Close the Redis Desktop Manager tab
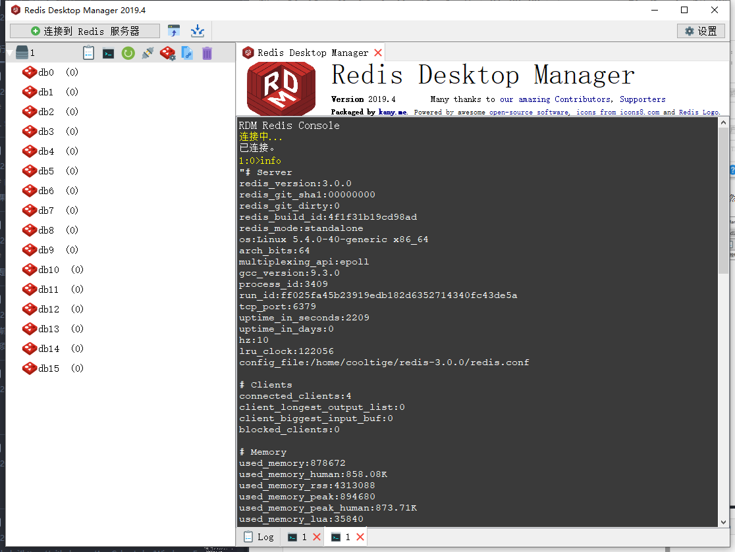 (x=378, y=53)
